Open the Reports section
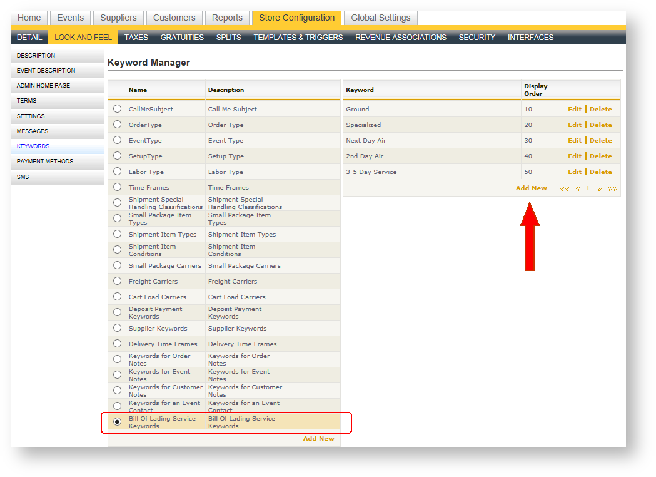The image size is (656, 477). click(x=227, y=18)
